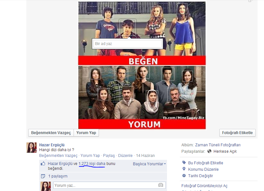This screenshot has width=264, height=191.
Task: Open Hazar Ergüçlü's profile name link
Action: tap(52, 145)
